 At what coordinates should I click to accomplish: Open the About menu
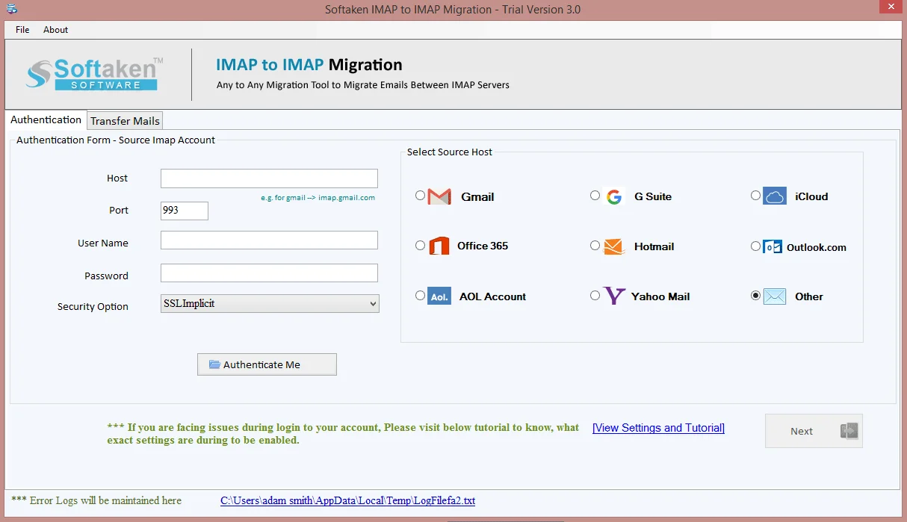[x=55, y=30]
